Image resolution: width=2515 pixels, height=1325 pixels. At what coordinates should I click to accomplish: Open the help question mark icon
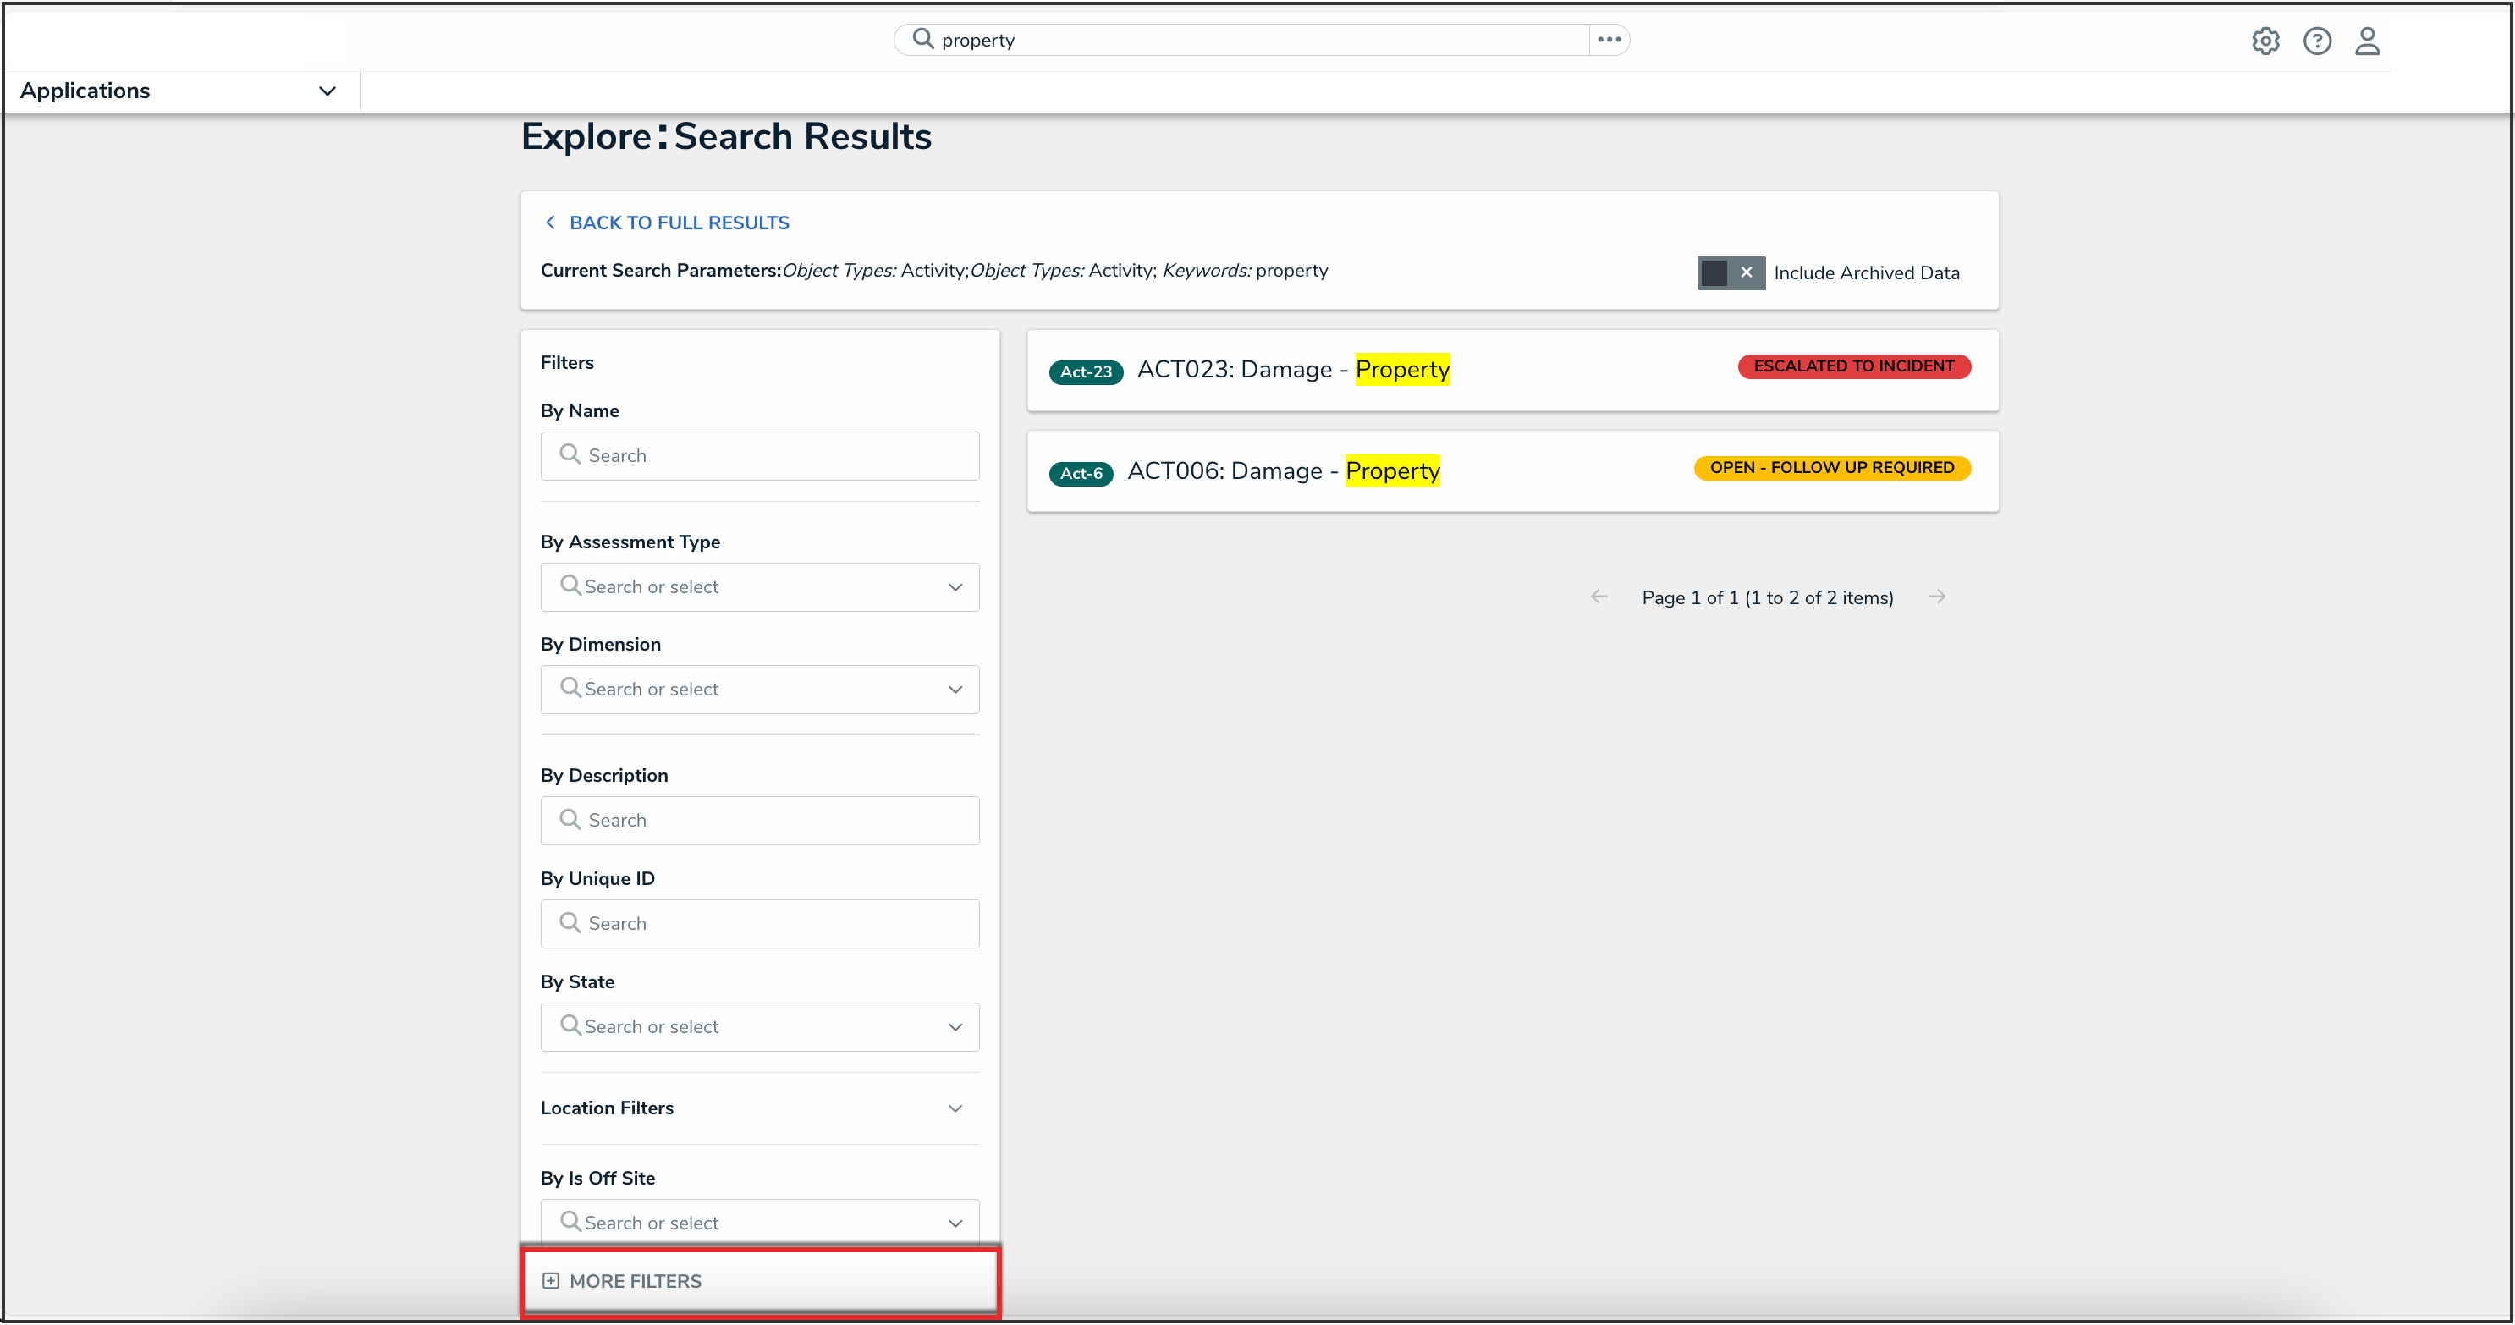tap(2316, 41)
